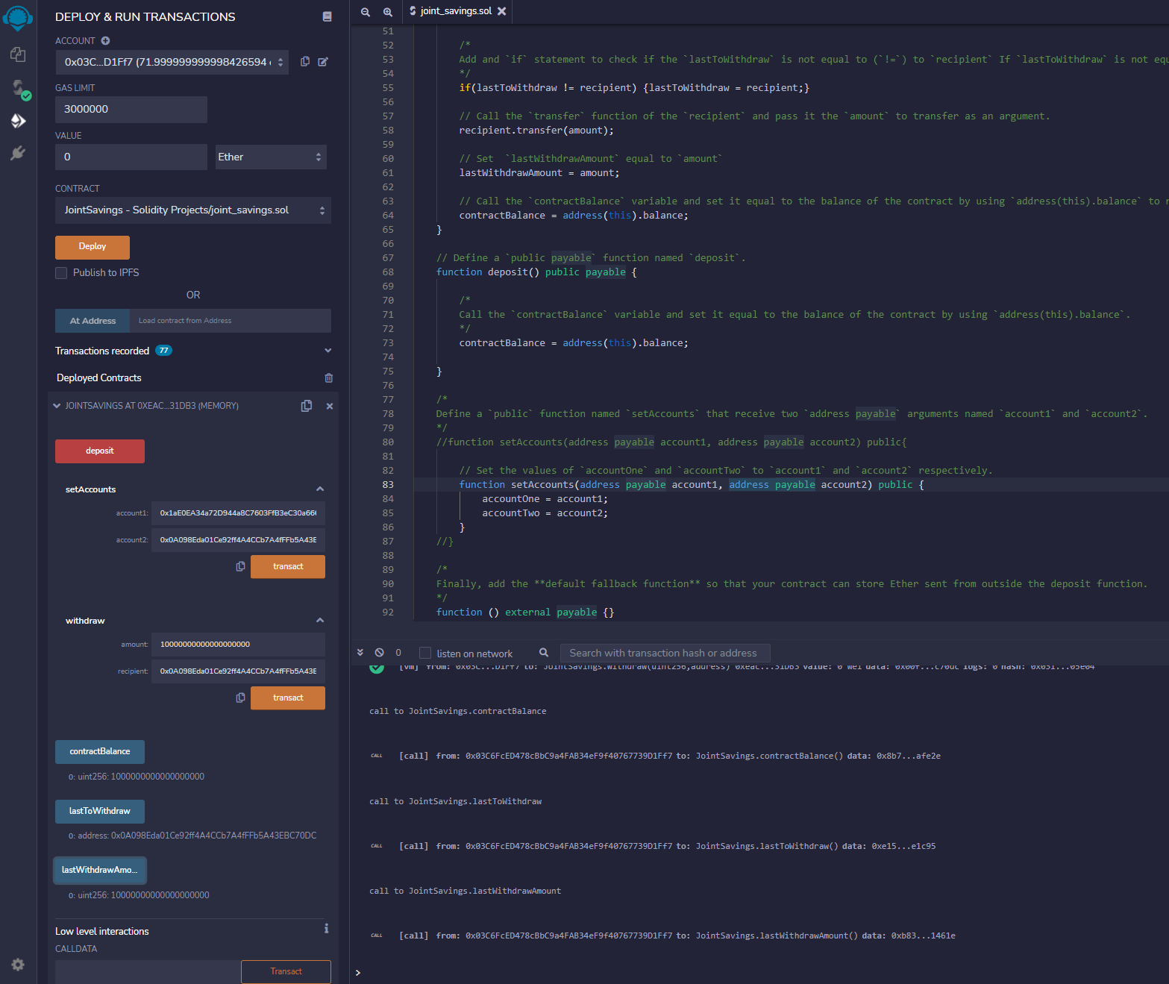1169x984 pixels.
Task: Click low level Transact button
Action: tap(286, 971)
